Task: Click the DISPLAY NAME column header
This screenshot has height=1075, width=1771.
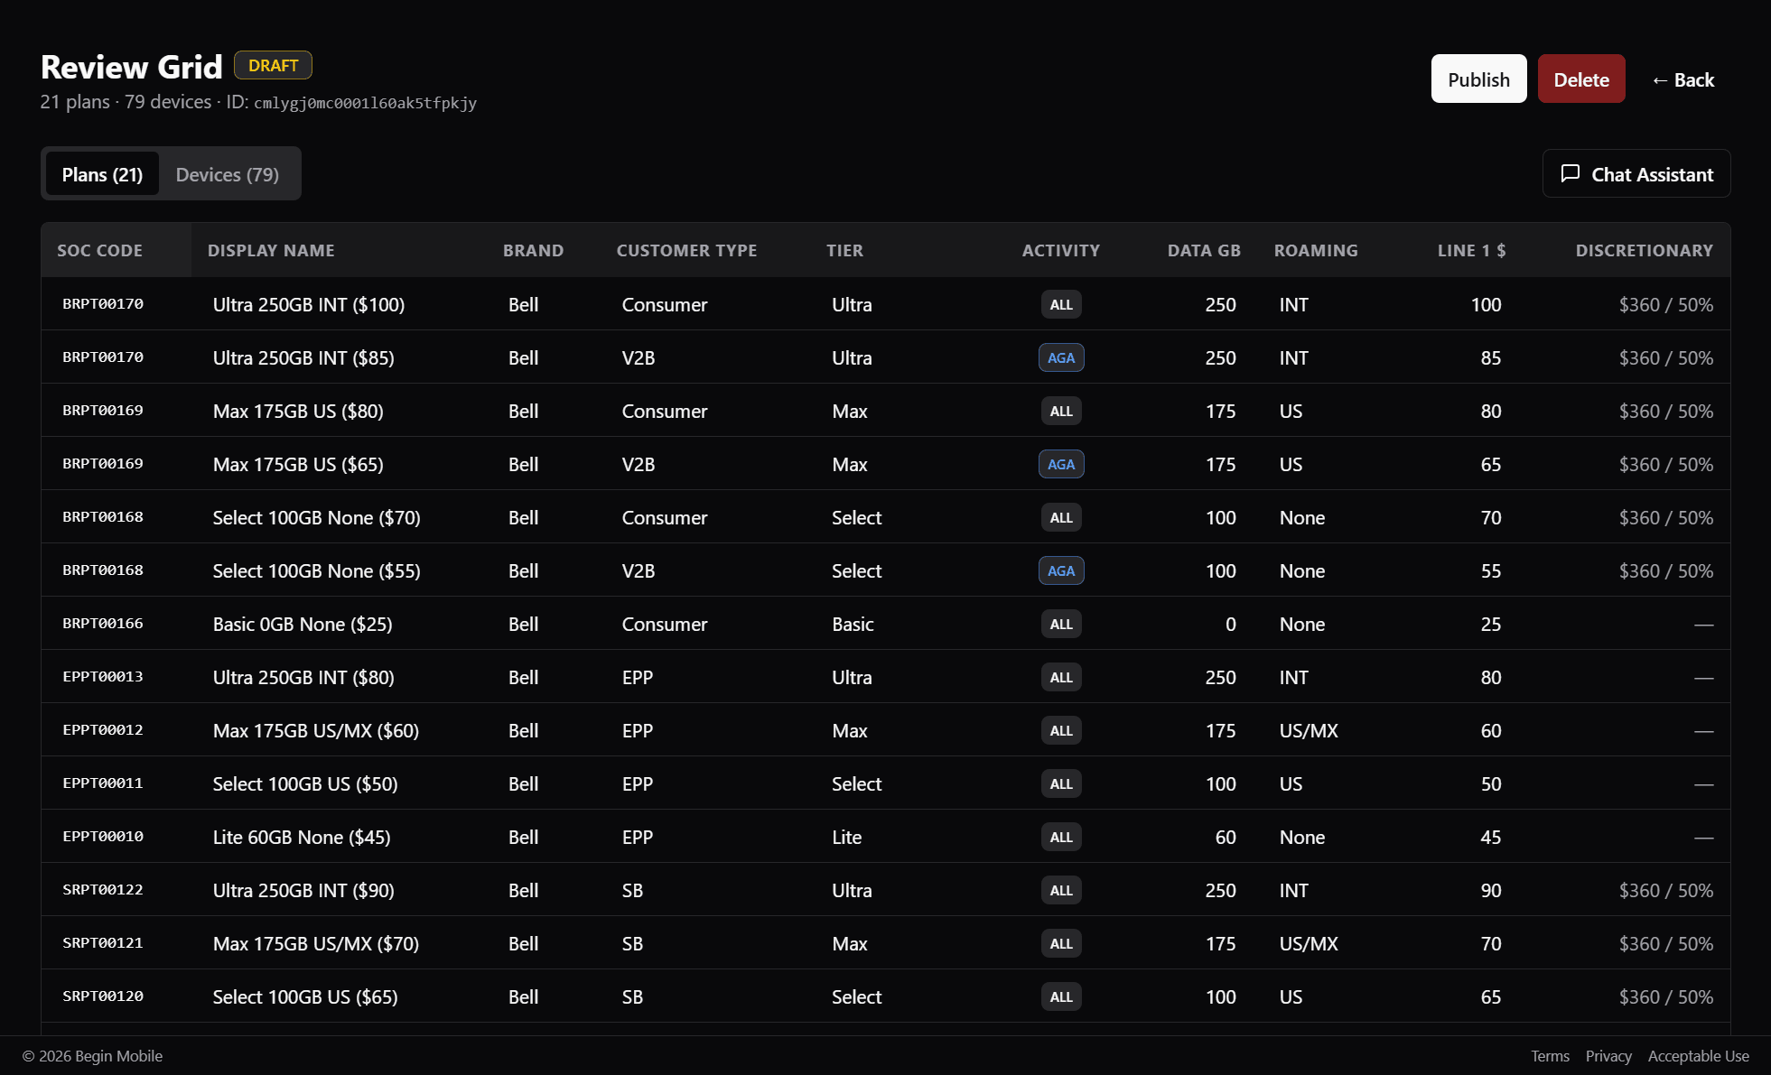Action: (x=270, y=250)
